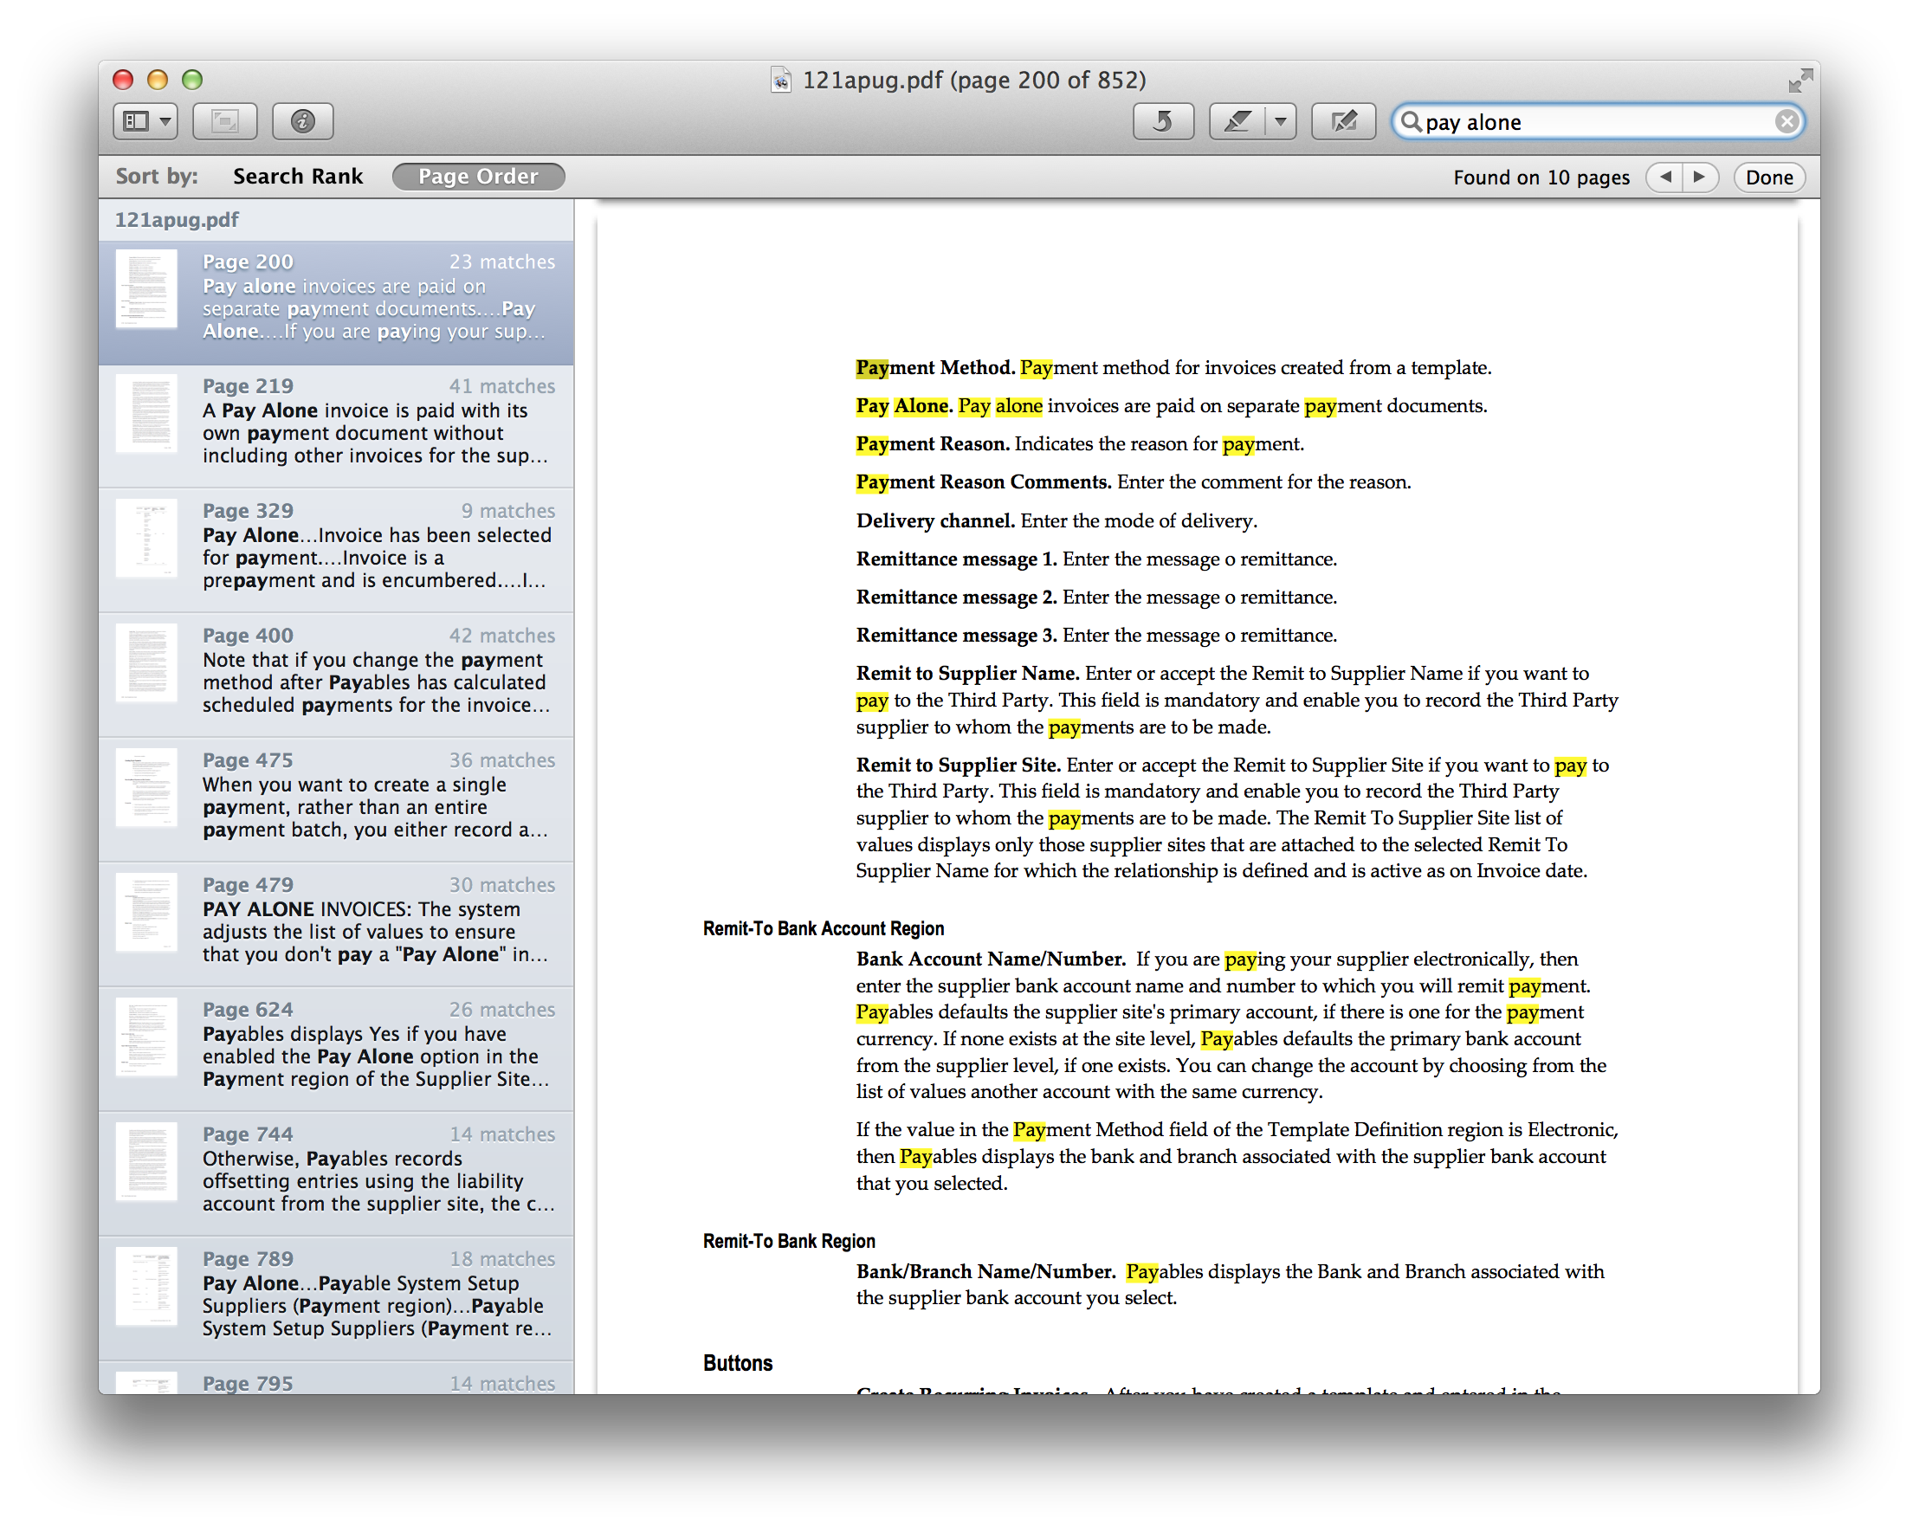
Task: Focus the pay alone search field
Action: [1567, 122]
